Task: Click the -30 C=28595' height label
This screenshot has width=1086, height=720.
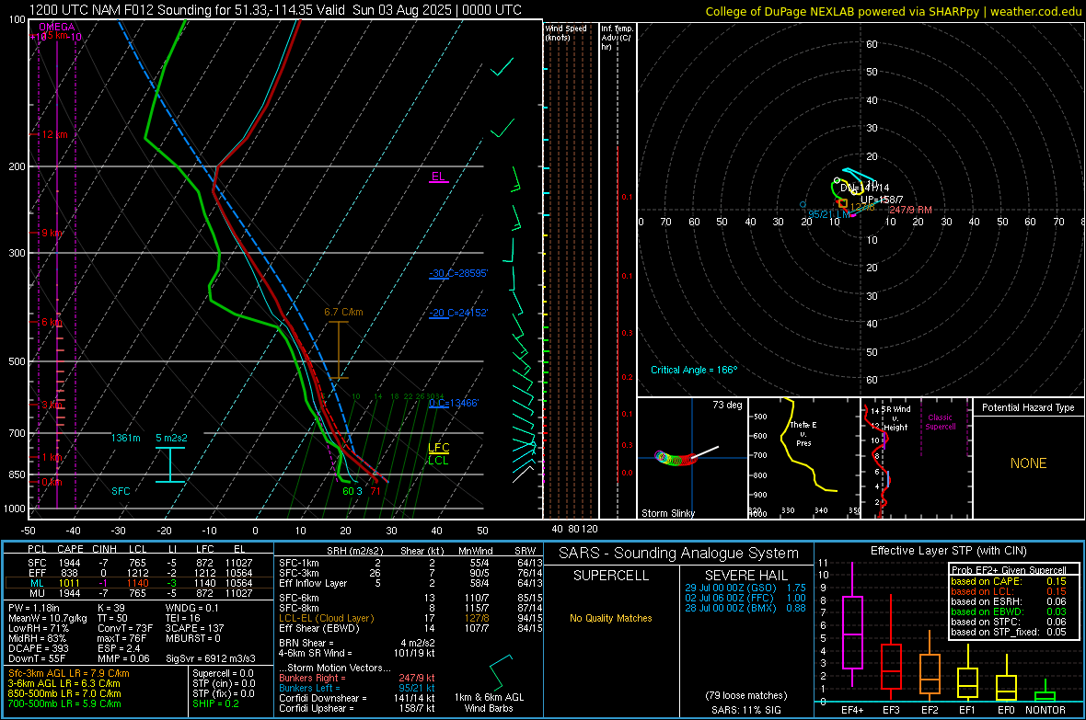Action: pyautogui.click(x=458, y=273)
